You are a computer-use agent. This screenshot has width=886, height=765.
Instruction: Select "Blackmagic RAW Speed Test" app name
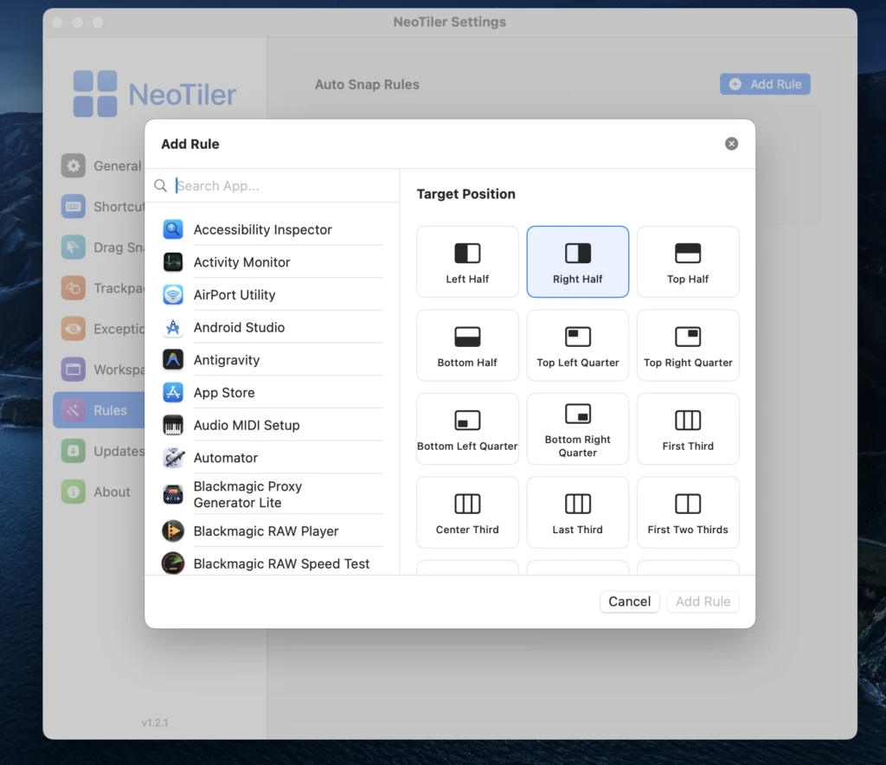tap(281, 563)
